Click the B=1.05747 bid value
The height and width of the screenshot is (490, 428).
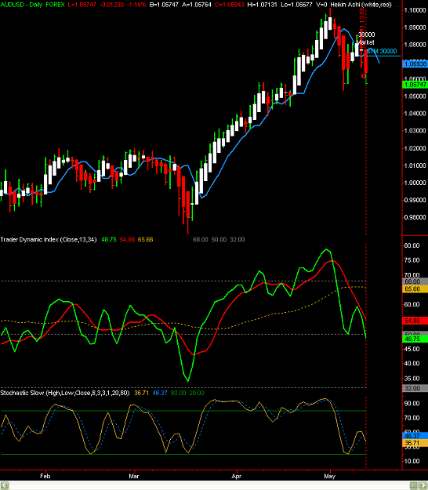pyautogui.click(x=164, y=5)
